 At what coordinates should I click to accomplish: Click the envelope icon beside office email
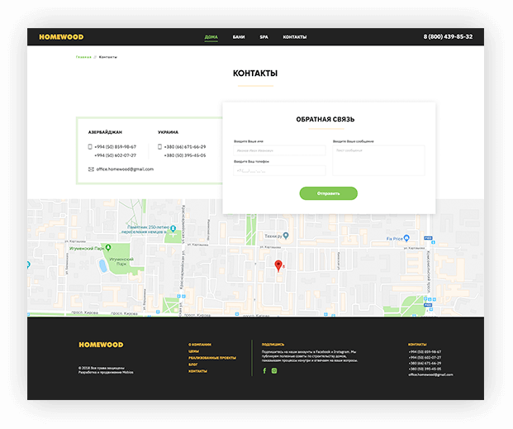pyautogui.click(x=91, y=169)
